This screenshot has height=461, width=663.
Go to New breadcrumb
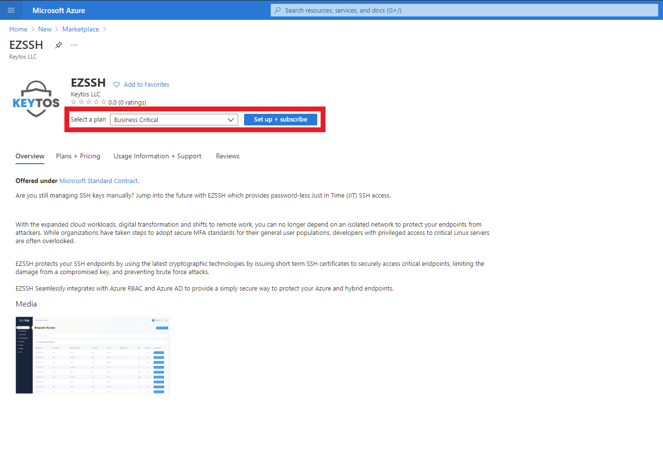coord(45,29)
